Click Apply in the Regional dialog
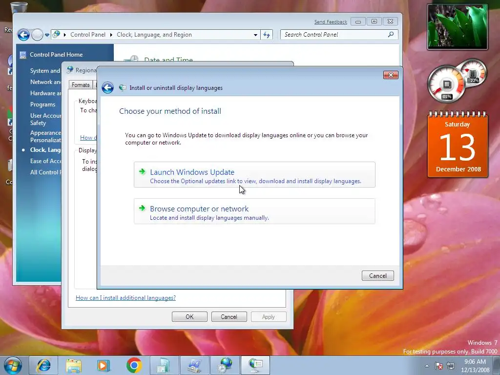Screen dimensions: 500x375 click(x=269, y=316)
